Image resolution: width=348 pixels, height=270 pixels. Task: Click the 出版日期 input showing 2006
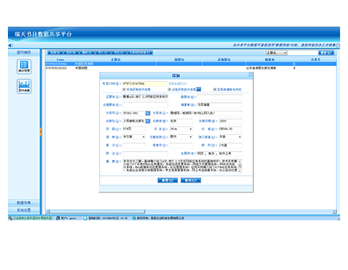pos(230,121)
